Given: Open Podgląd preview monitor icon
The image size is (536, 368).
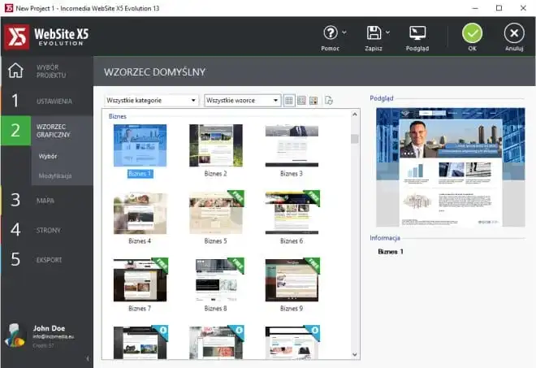Looking at the screenshot, I should [x=417, y=33].
